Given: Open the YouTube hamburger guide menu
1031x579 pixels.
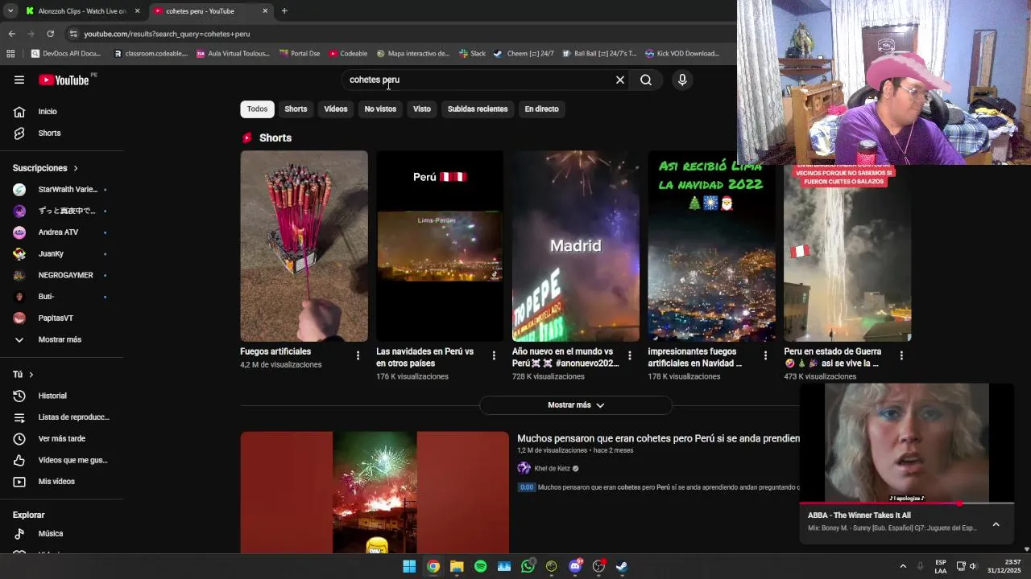Looking at the screenshot, I should coord(19,80).
